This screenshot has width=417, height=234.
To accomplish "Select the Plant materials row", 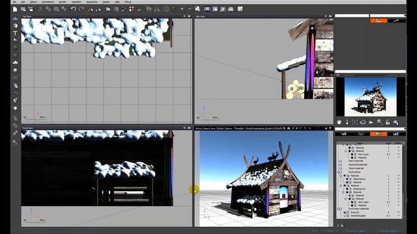I will point(370,161).
